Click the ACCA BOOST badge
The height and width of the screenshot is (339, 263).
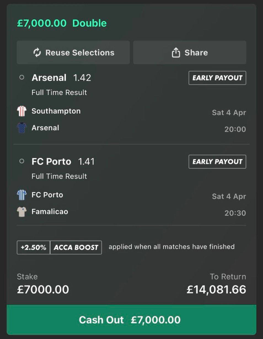(x=76, y=247)
